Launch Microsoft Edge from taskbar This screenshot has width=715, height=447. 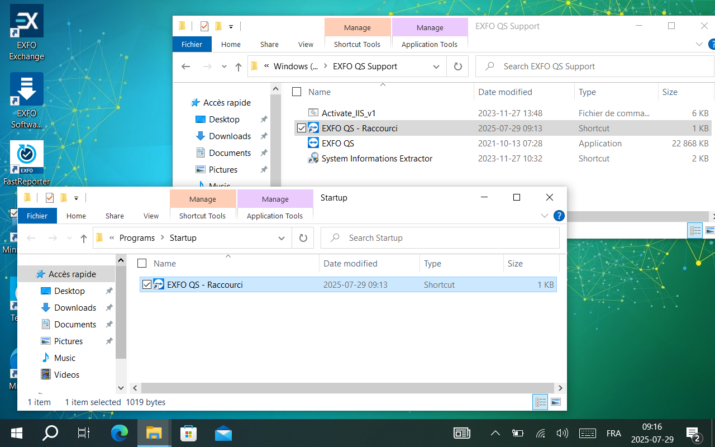(119, 433)
